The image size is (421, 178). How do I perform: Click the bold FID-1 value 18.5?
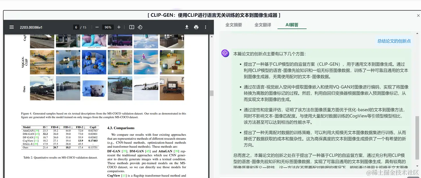pyautogui.click(x=68, y=148)
